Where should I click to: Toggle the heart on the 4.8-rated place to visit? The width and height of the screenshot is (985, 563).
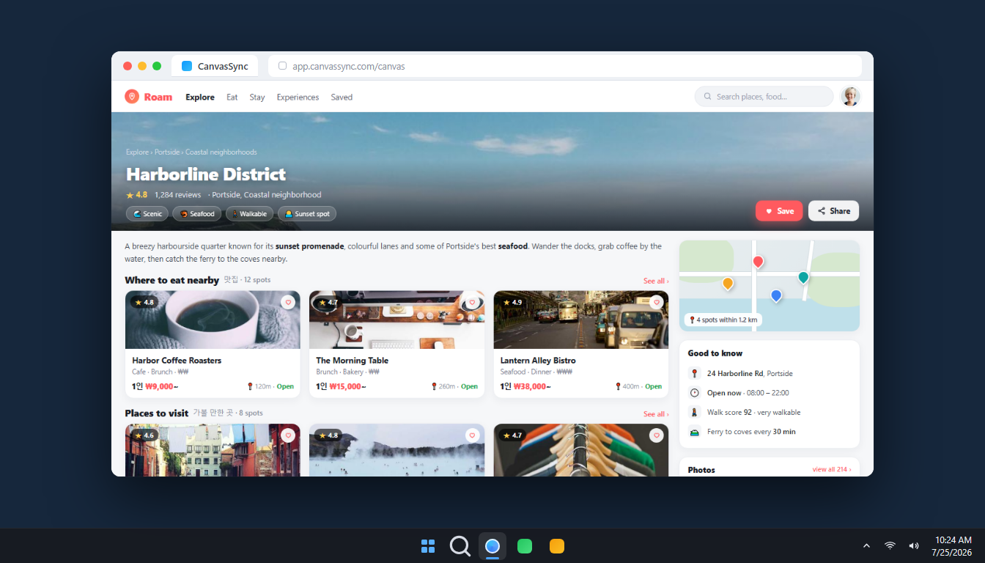click(x=472, y=435)
